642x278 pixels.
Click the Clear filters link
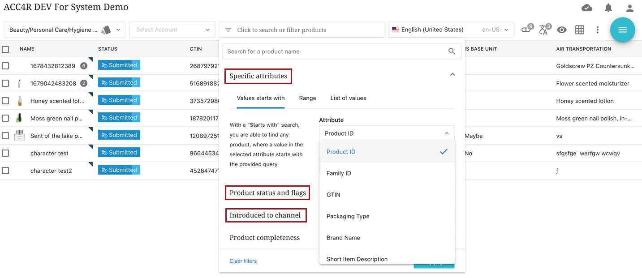coord(243,261)
